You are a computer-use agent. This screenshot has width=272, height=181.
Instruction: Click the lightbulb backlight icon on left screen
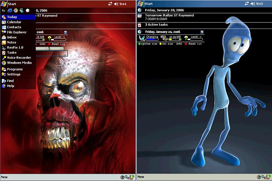tap(50, 38)
